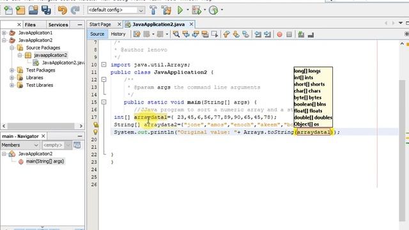Select the javaapplication2 package node
This screenshot has height=230, width=409.
point(50,56)
